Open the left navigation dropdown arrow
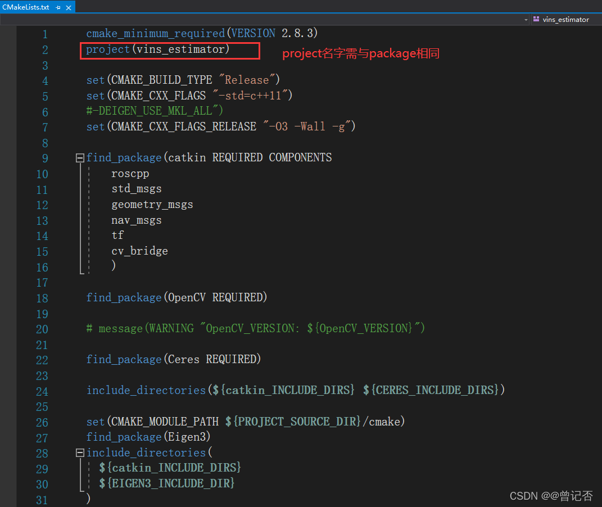The height and width of the screenshot is (507, 602). coord(526,20)
